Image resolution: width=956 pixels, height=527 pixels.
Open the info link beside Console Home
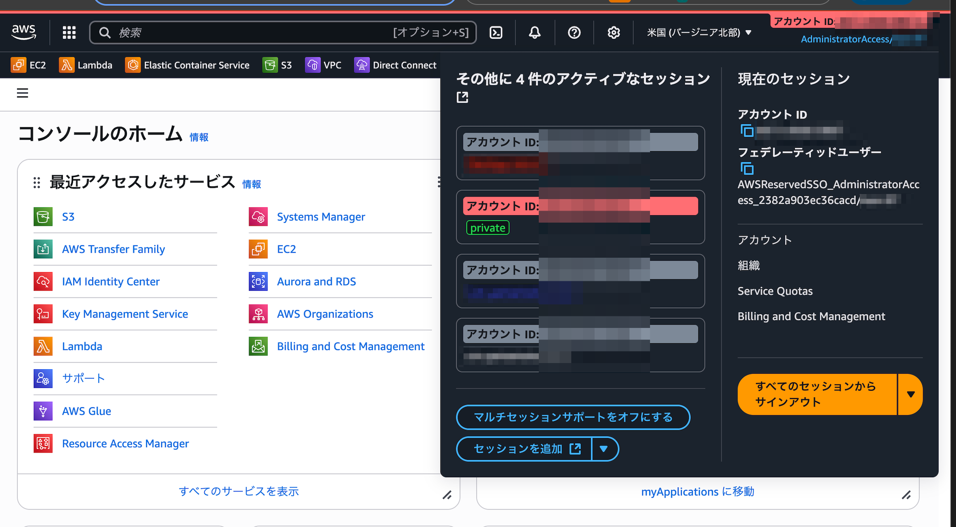[199, 137]
